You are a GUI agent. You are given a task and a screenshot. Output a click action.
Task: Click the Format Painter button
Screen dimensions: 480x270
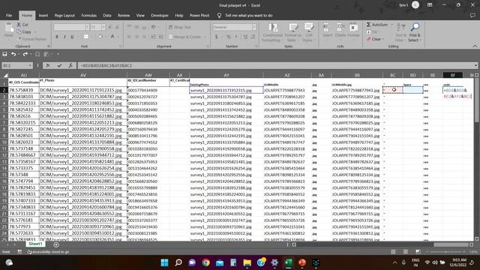tap(32, 39)
